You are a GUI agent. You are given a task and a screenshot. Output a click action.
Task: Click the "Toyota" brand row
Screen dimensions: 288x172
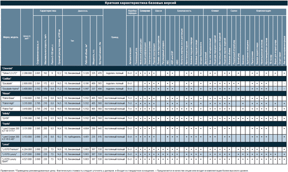(x=144, y=124)
